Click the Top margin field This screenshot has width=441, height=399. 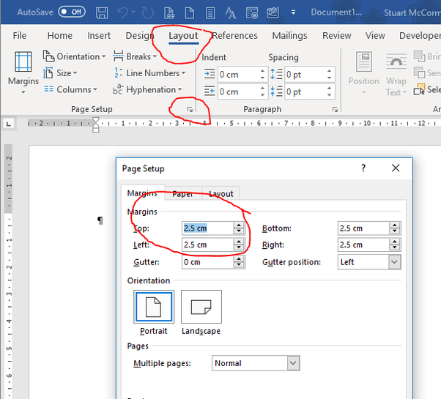[207, 228]
